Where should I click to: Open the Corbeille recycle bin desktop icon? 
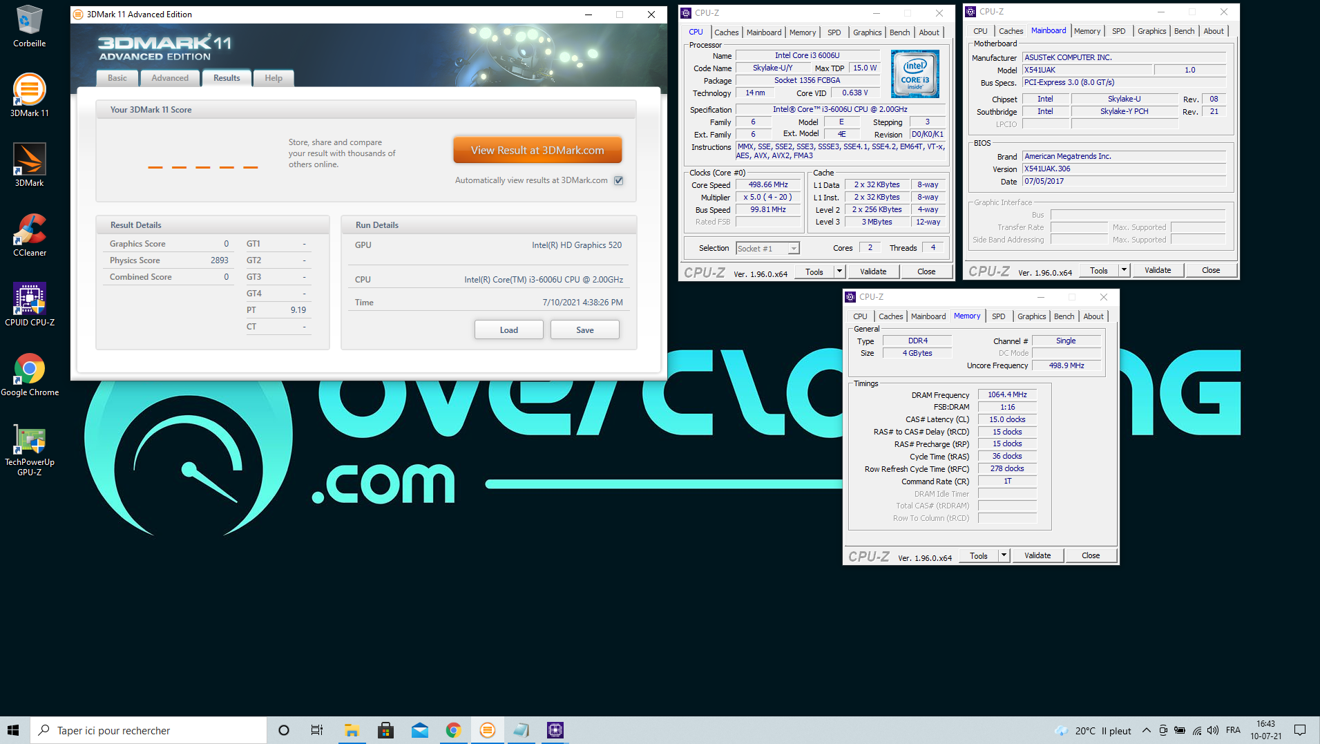29,26
